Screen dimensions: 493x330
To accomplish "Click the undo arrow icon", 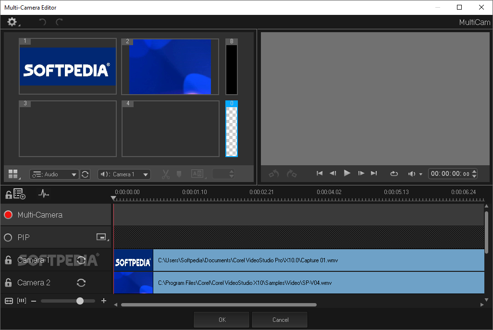I will [x=42, y=22].
